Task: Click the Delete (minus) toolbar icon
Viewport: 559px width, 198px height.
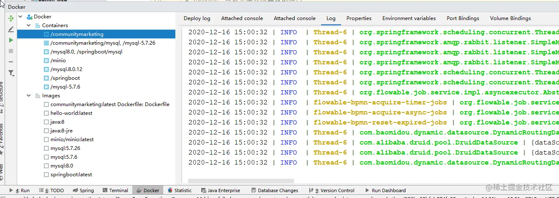Action: (x=11, y=62)
